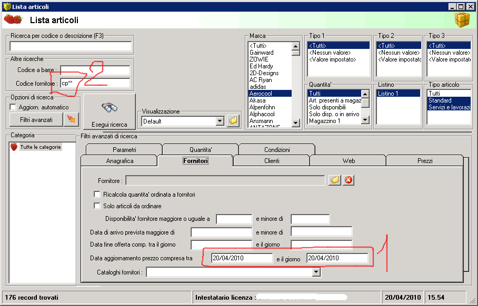Screen dimensions: 478x306
Task: Click Data di arrivo prevista maggiore field
Action: coord(221,232)
